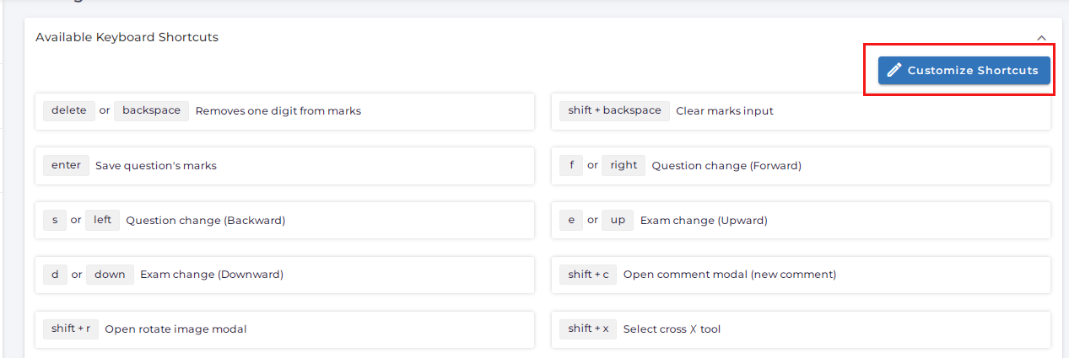
Task: Click the shift + r key badge
Action: coord(71,329)
